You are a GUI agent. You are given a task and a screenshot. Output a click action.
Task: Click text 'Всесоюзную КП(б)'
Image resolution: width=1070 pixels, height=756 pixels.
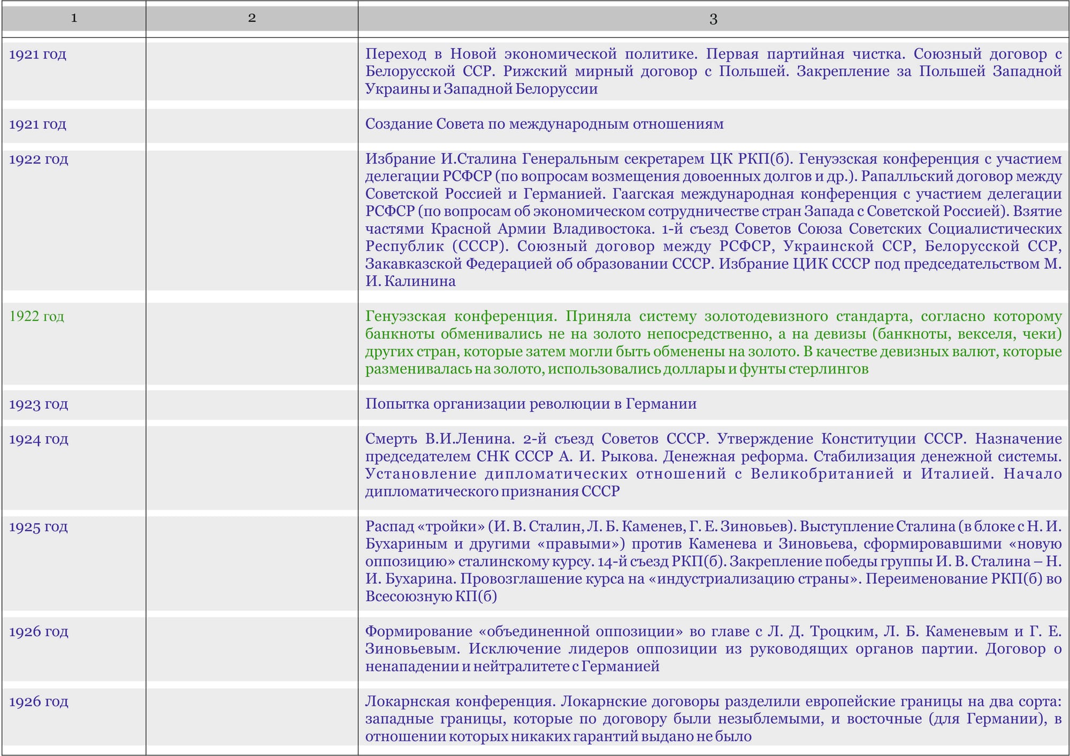(x=431, y=597)
